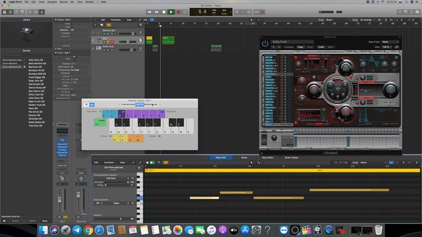Open the Editors scissors button
The height and width of the screenshot is (237, 422).
[x=42, y=12]
